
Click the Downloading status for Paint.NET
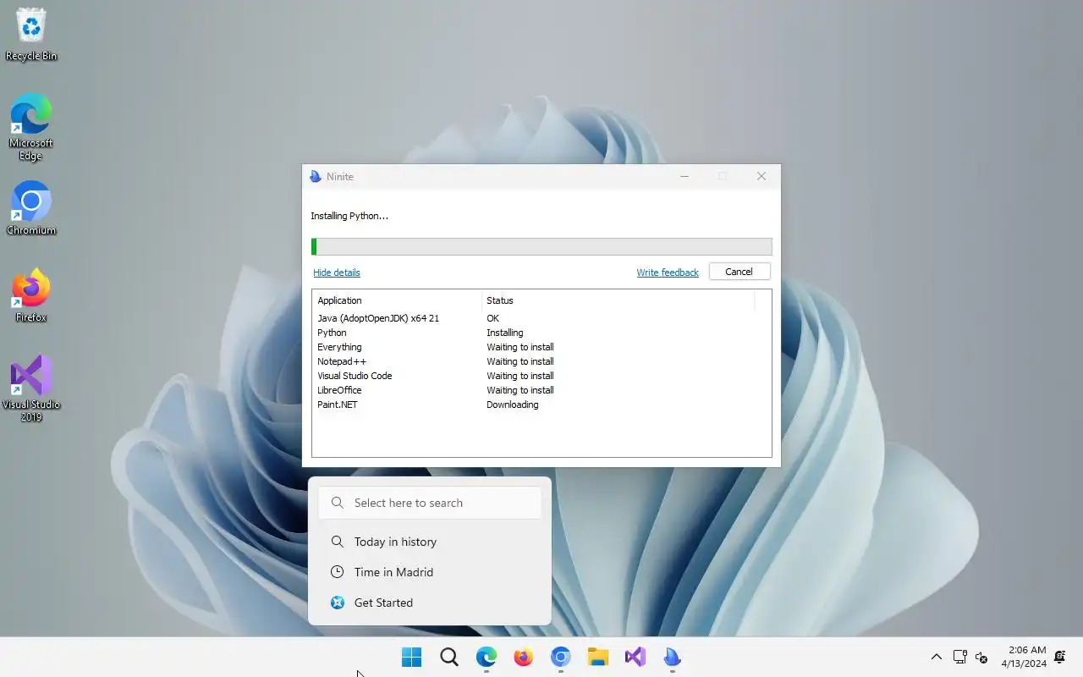click(x=513, y=405)
